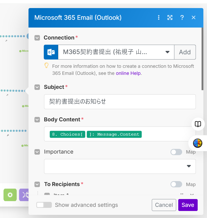Image resolution: width=207 pixels, height=218 pixels.
Task: Click the Add connection button
Action: 185,52
